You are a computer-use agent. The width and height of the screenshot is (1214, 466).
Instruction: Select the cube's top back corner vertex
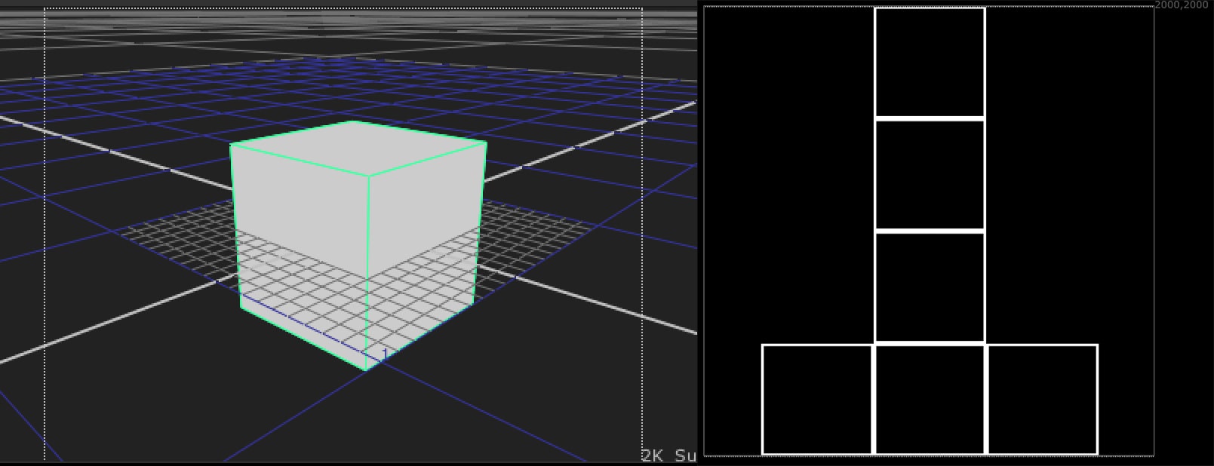pyautogui.click(x=352, y=121)
